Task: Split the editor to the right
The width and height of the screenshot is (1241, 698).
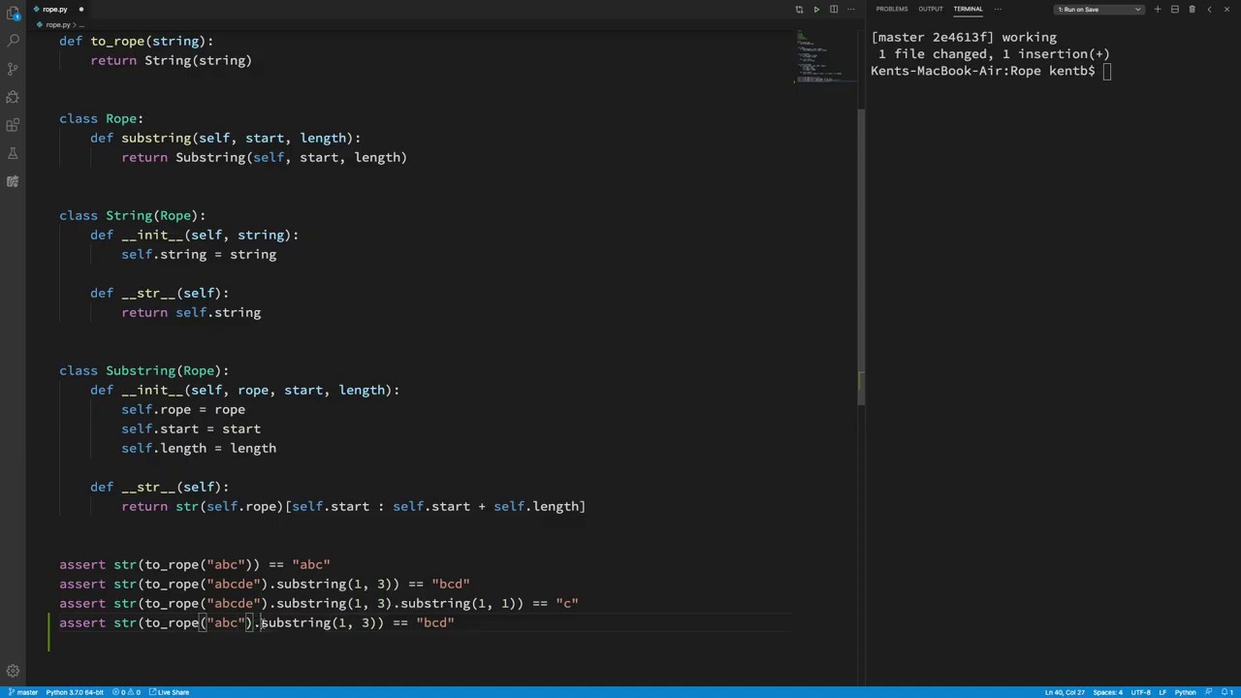Action: [x=834, y=10]
